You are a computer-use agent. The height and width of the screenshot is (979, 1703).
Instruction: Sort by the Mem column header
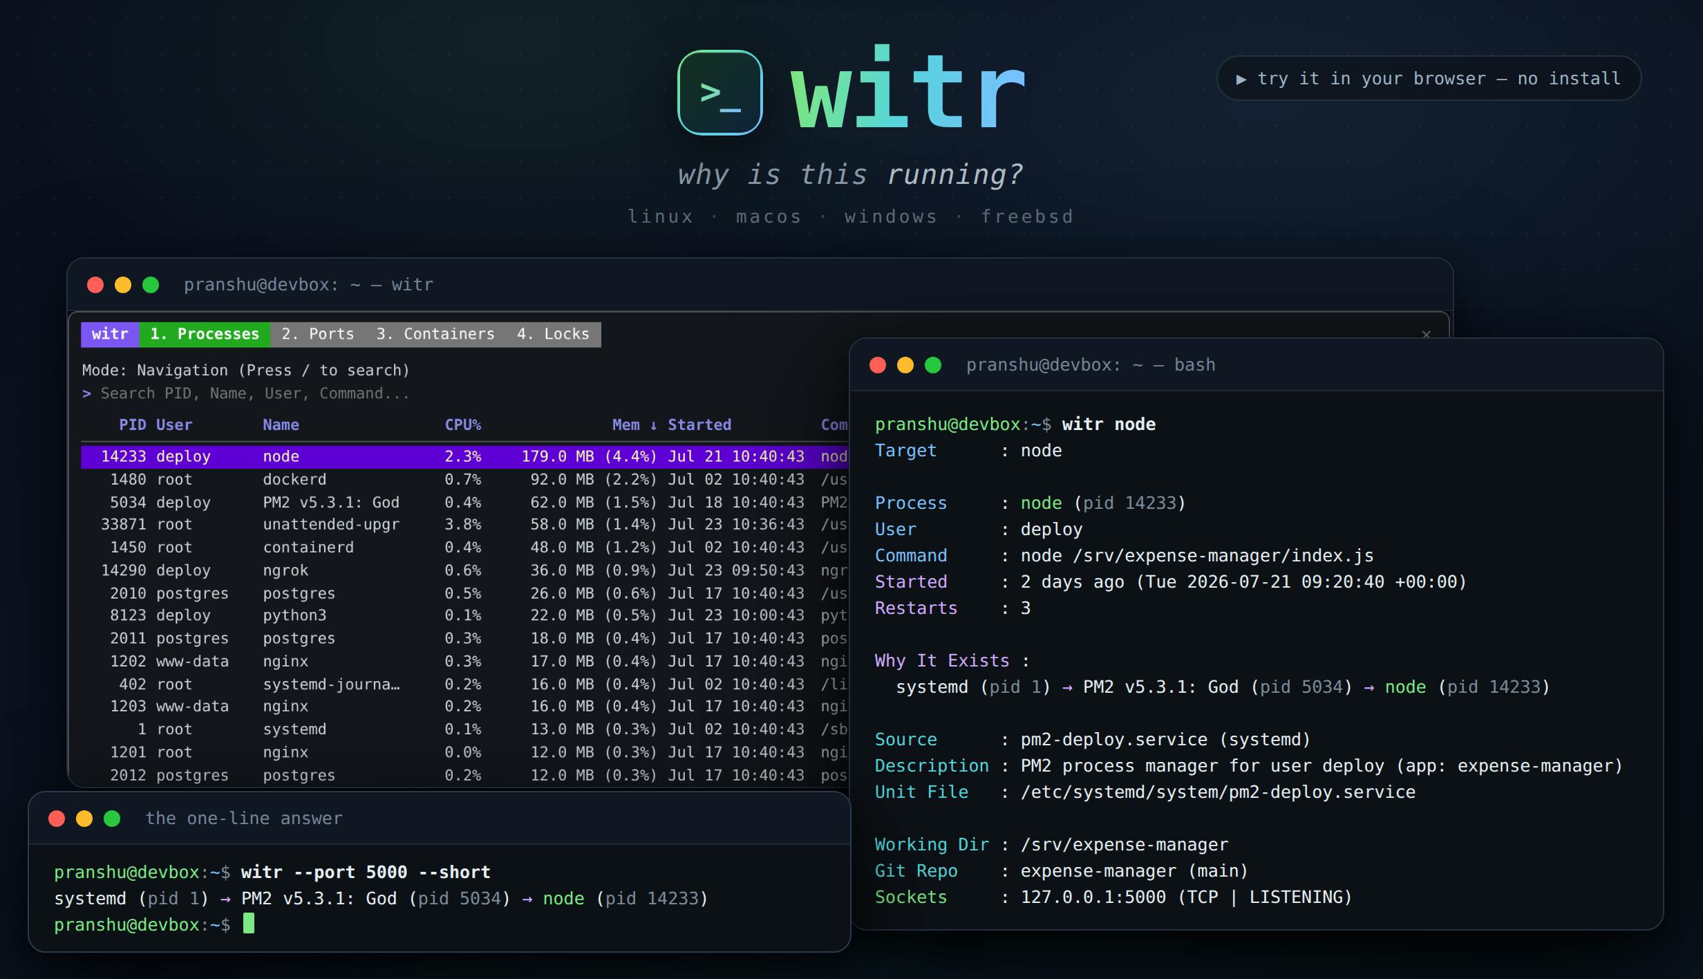coord(634,425)
